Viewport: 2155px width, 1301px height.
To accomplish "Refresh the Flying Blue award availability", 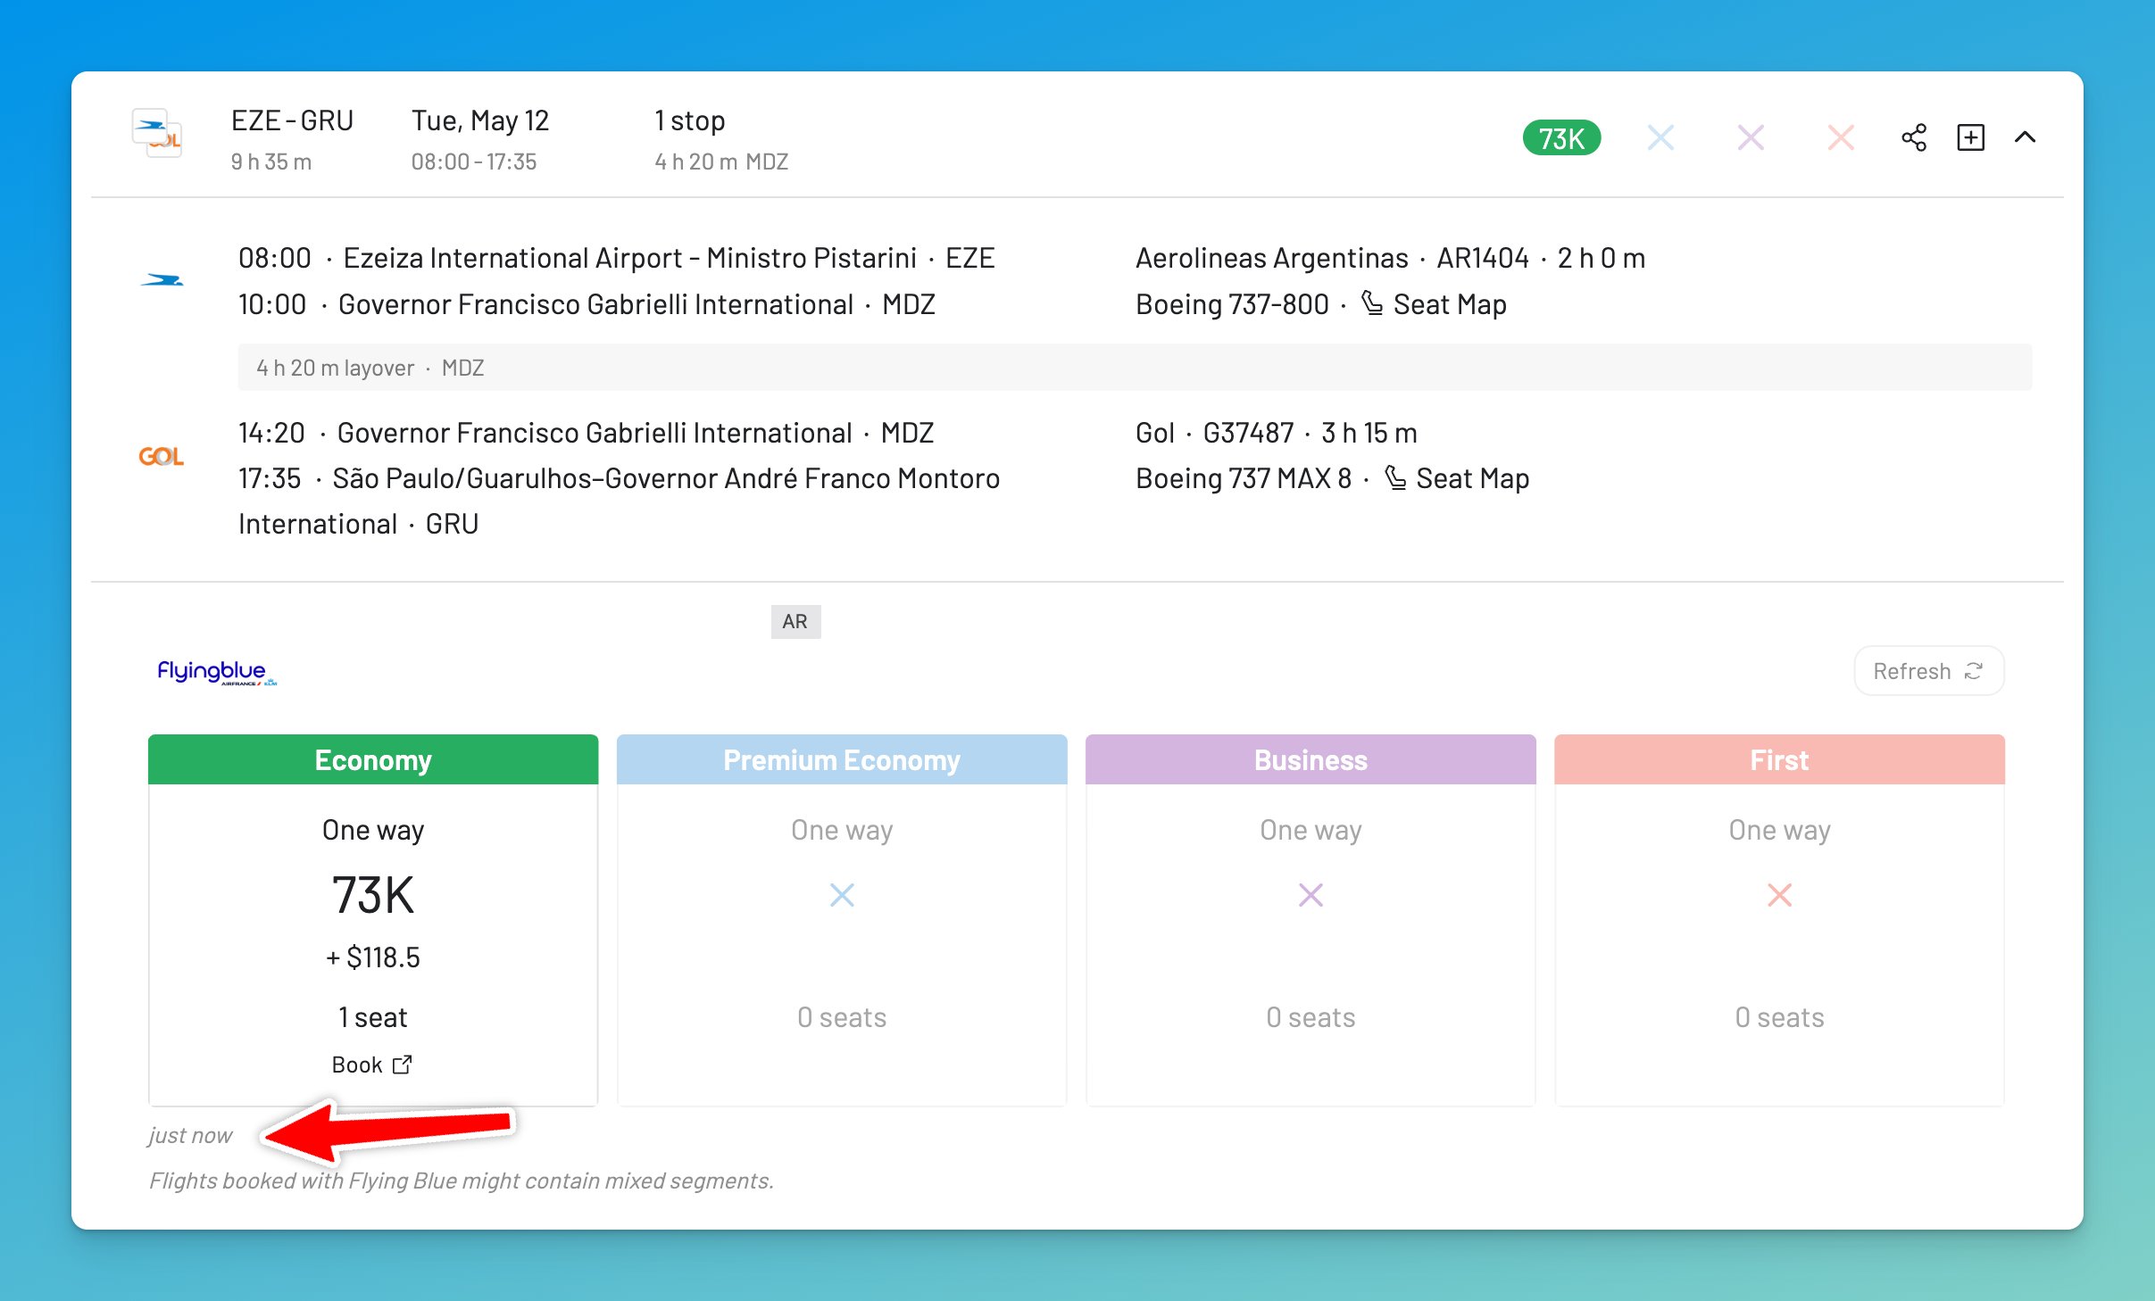I will click(x=1927, y=670).
